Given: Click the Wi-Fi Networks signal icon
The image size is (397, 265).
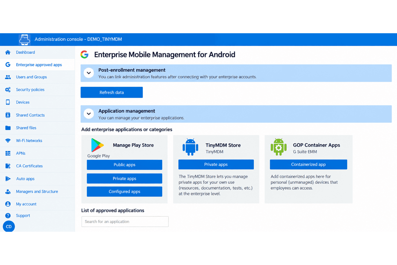Looking at the screenshot, I should click(x=8, y=141).
